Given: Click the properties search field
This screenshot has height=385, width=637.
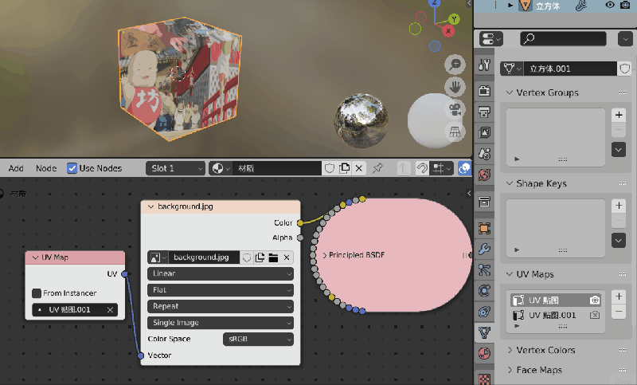Looking at the screenshot, I should tap(563, 39).
